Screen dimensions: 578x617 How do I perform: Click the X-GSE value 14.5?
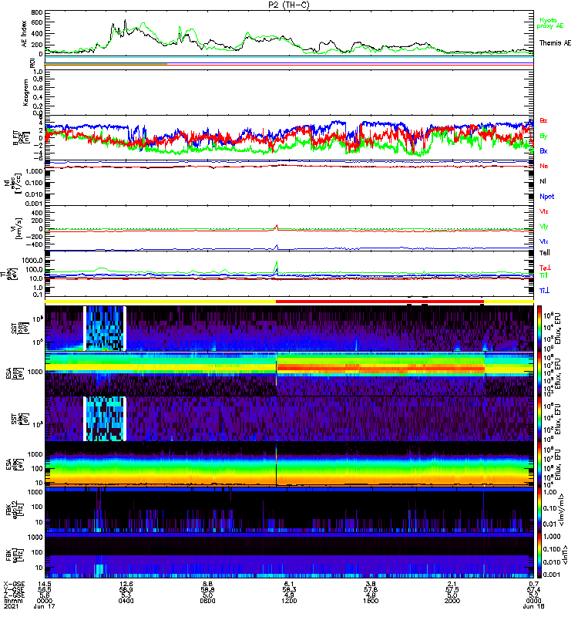(x=44, y=584)
